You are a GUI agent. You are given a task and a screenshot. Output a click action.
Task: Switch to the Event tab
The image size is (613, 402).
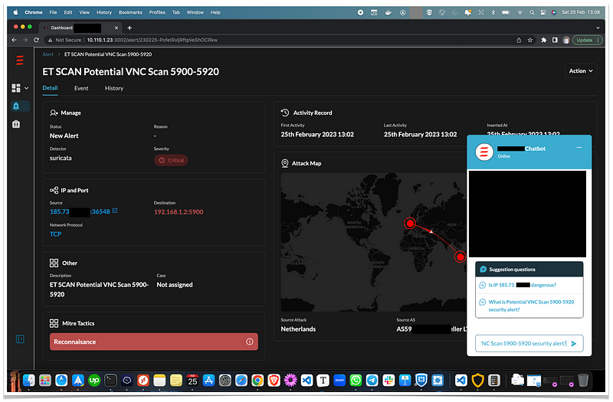click(81, 88)
